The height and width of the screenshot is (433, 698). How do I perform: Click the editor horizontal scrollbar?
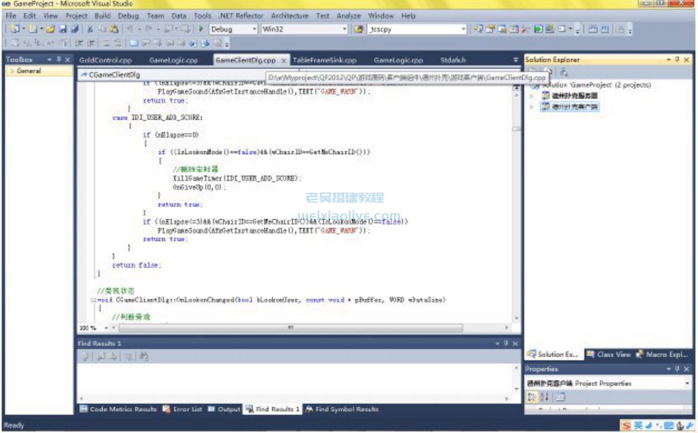coord(290,327)
